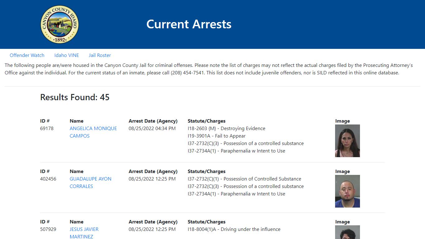
Task: Select the Driving under the influence charge
Action: pos(234,229)
